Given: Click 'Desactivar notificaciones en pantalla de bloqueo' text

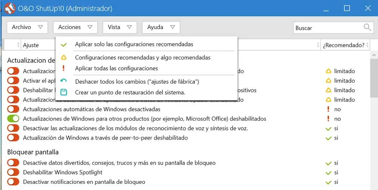Looking at the screenshot, I should click(x=84, y=182).
